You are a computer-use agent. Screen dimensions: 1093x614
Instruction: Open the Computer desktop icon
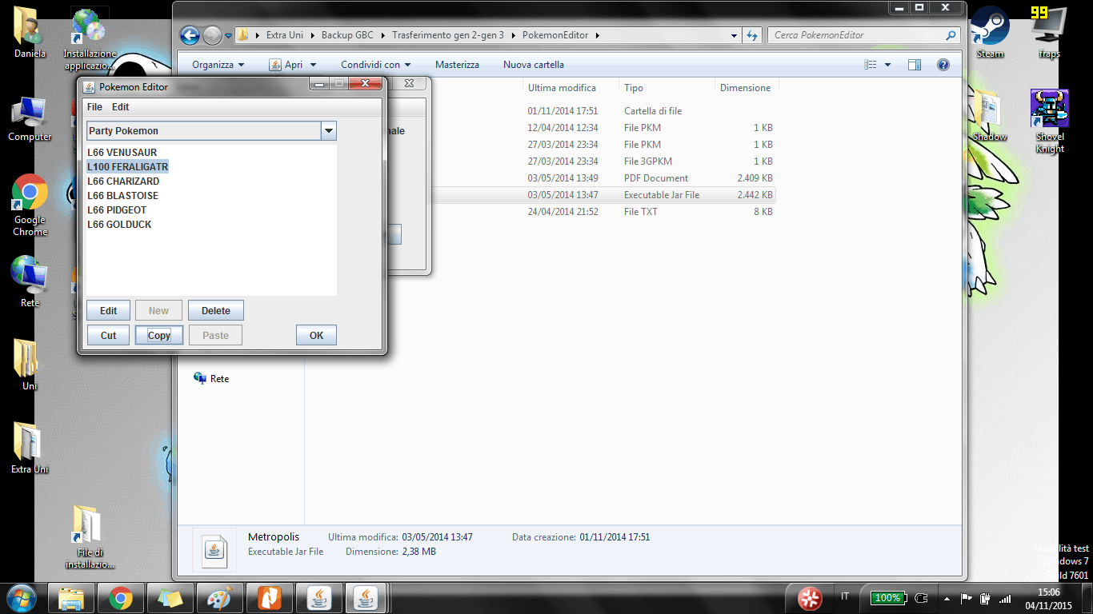click(x=30, y=118)
